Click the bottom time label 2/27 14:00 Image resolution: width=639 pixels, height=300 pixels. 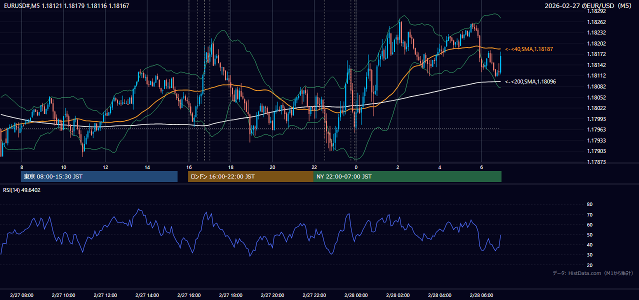tap(147, 295)
